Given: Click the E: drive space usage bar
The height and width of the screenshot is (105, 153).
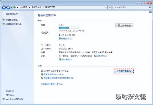Looking at the screenshot, I should coord(69,28).
